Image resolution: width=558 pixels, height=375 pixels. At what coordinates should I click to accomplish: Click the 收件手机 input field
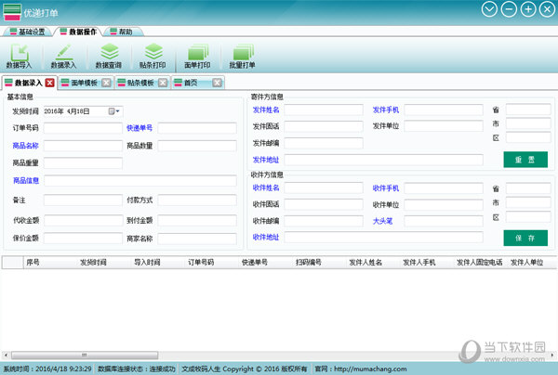444,187
